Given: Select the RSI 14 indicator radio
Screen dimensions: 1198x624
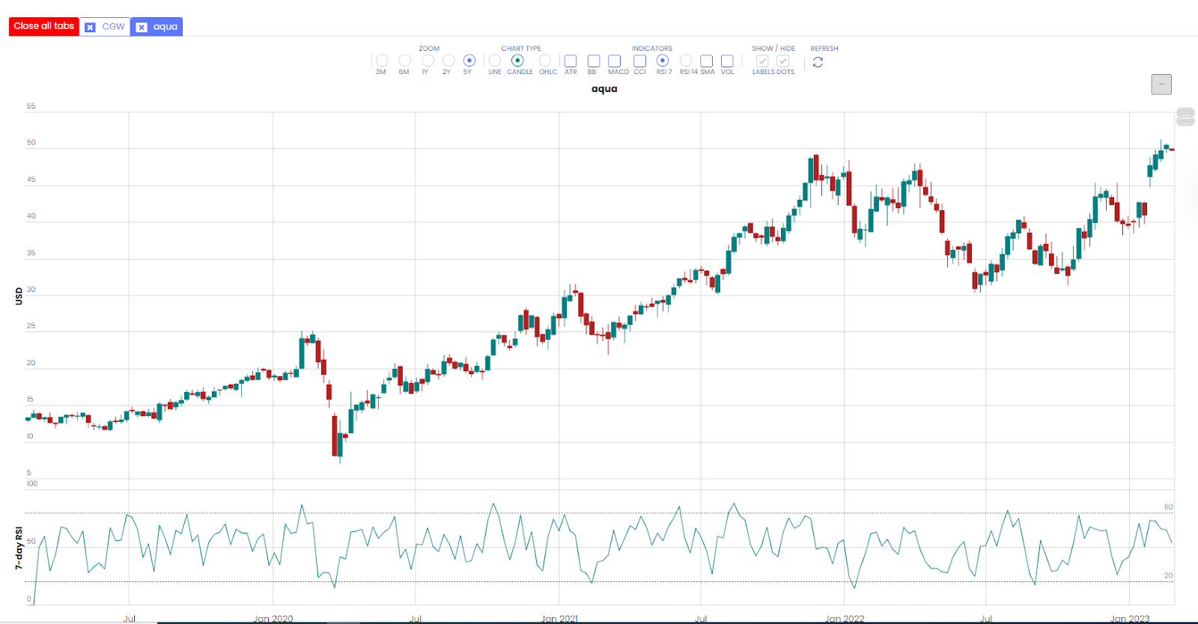Looking at the screenshot, I should click(x=686, y=61).
